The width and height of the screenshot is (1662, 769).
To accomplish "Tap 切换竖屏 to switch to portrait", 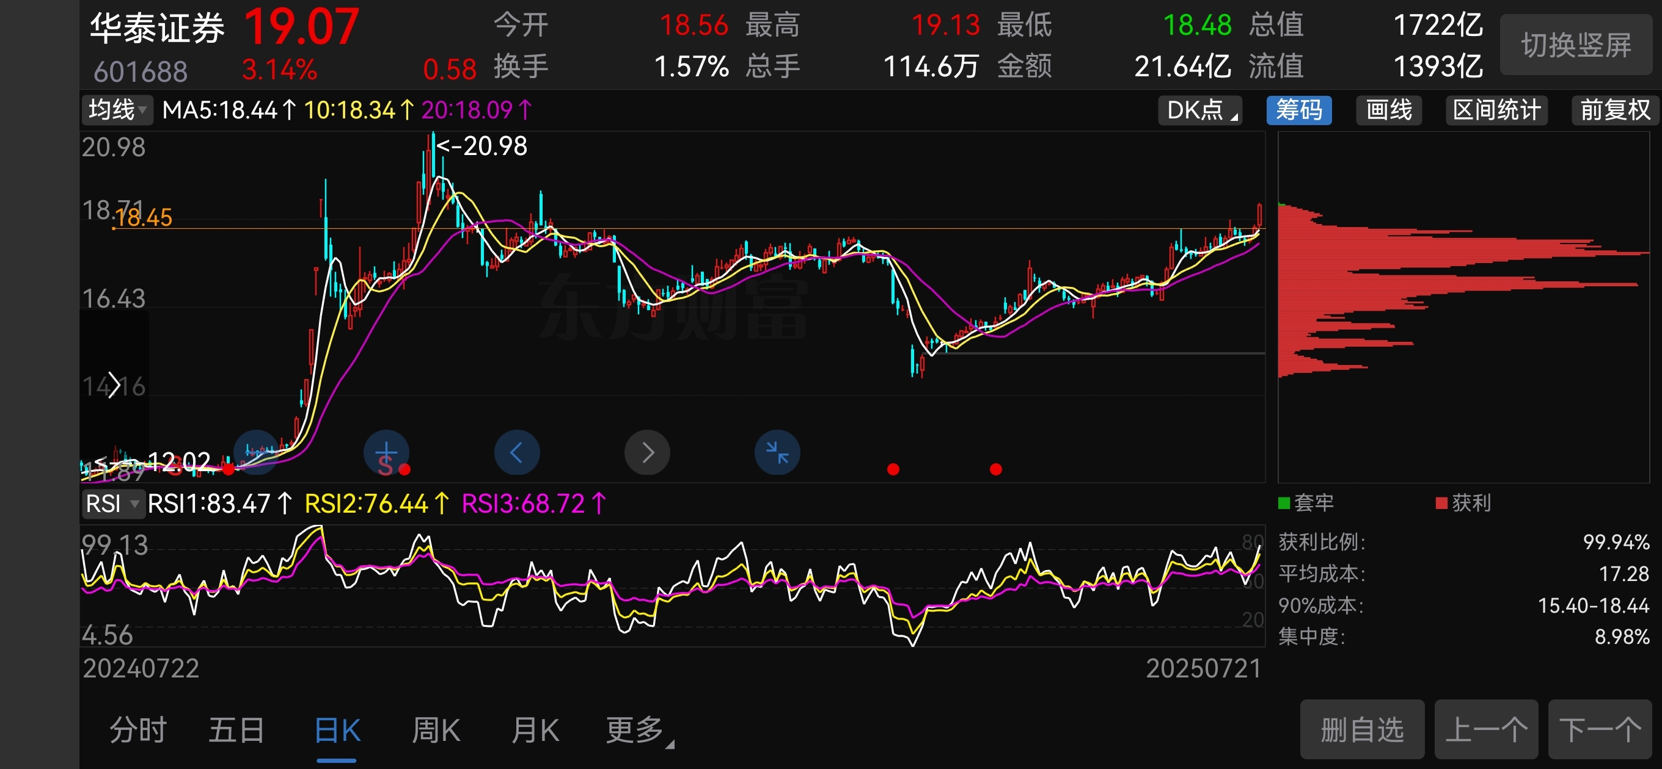I will point(1576,45).
